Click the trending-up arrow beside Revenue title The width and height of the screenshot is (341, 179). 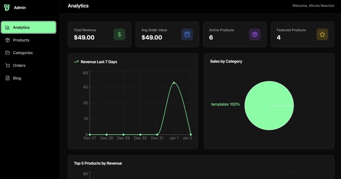[76, 62]
